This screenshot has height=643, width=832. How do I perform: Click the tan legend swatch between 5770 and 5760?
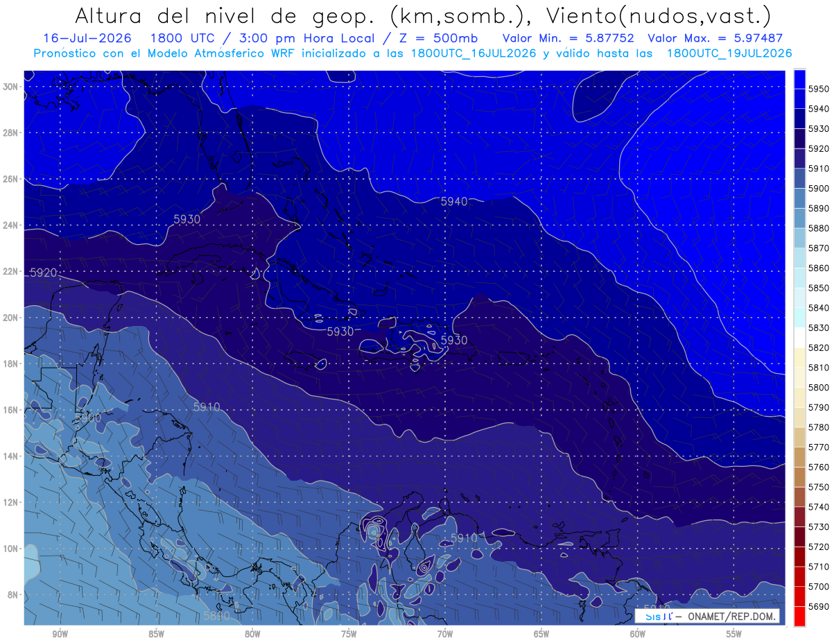tap(799, 456)
